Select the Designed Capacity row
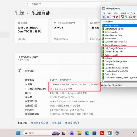 pyautogui.click(x=119, y=52)
